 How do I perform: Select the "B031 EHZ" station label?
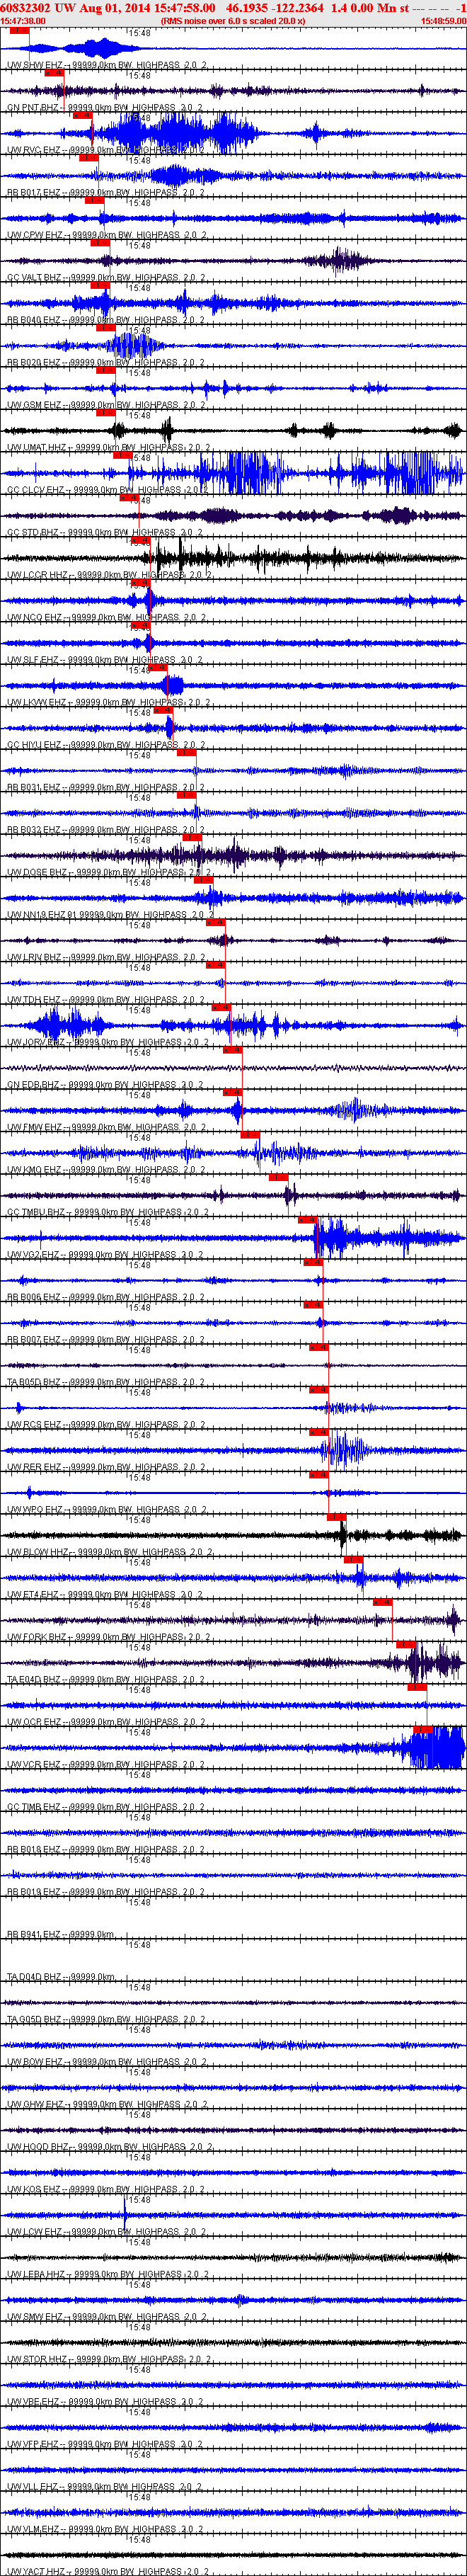[x=41, y=787]
